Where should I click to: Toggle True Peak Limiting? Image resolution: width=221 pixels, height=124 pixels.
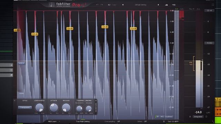pos(83,122)
